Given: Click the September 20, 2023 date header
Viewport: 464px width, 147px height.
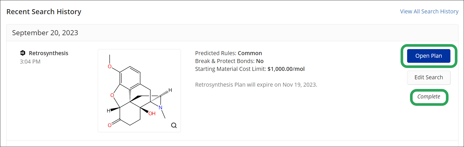Looking at the screenshot, I should tap(45, 33).
